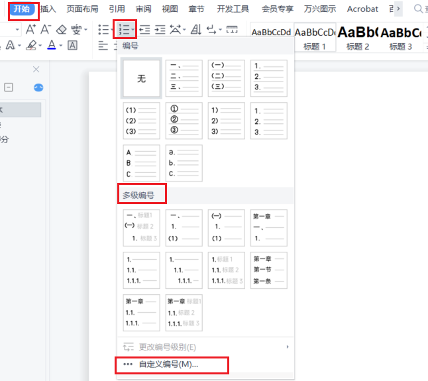428x381 pixels.
Task: Switch to the 插入 ribbon tab
Action: point(48,9)
